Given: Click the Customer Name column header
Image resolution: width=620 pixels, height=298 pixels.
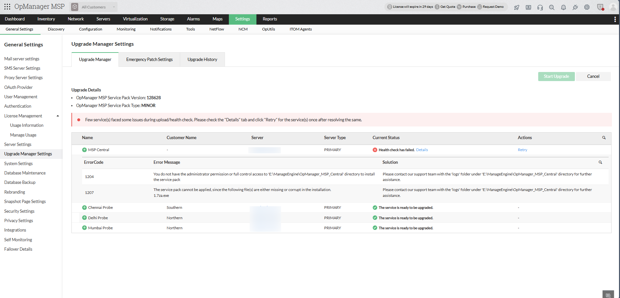Looking at the screenshot, I should pos(181,137).
